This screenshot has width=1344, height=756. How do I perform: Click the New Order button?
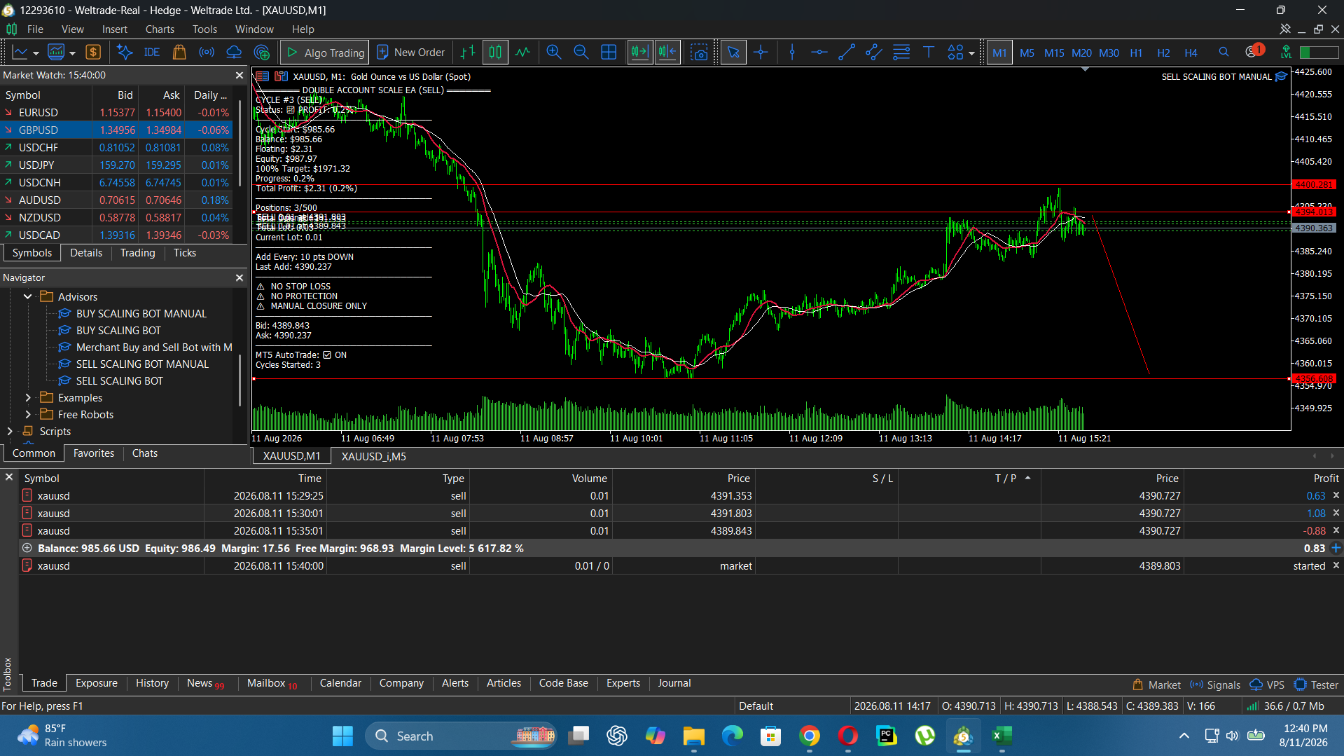point(411,53)
